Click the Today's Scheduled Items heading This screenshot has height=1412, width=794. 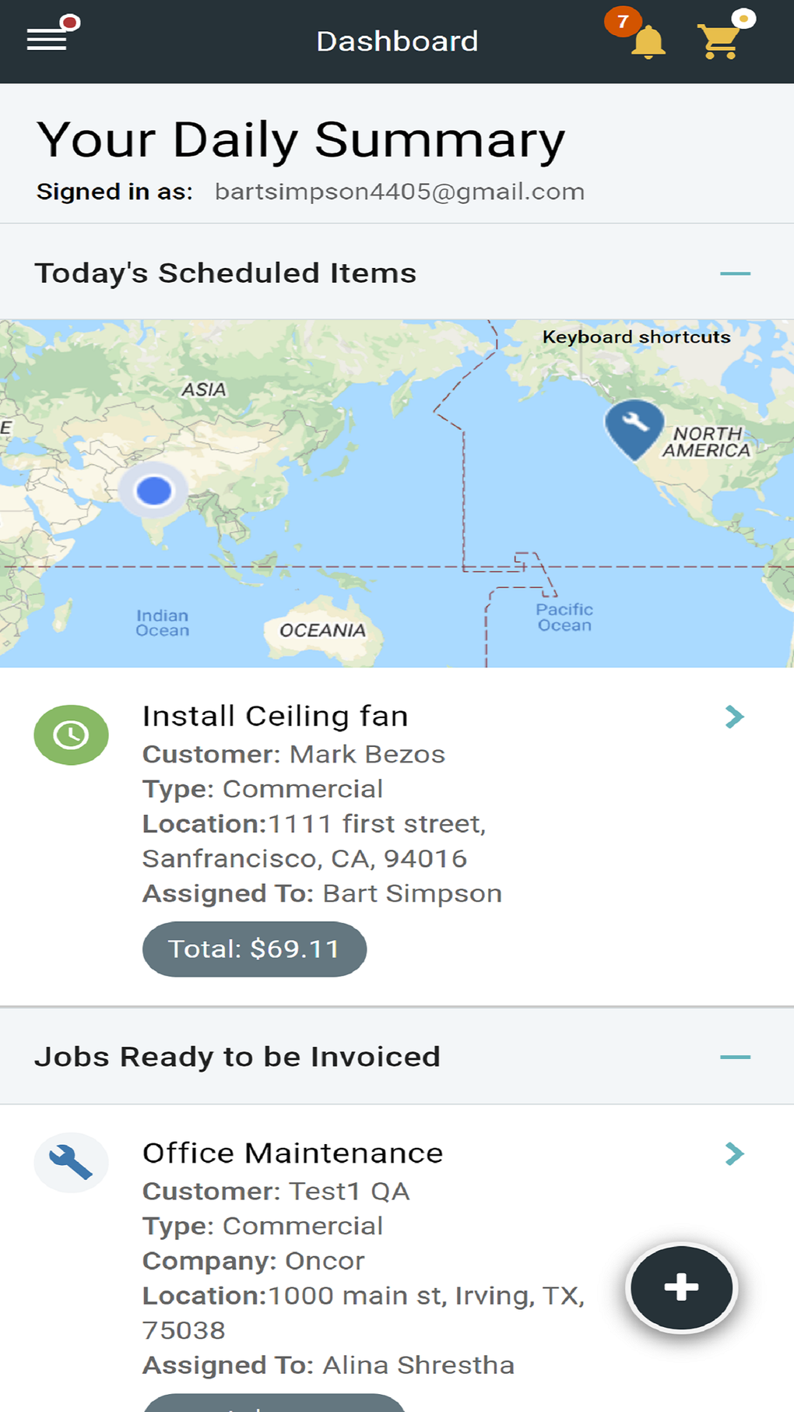pos(225,273)
